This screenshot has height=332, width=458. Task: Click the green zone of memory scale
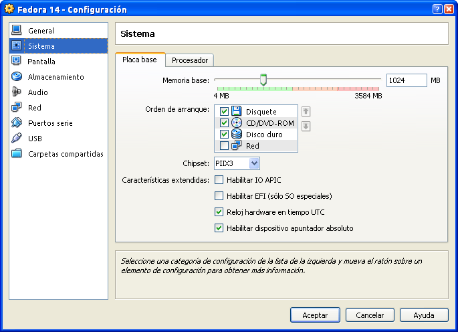point(255,88)
